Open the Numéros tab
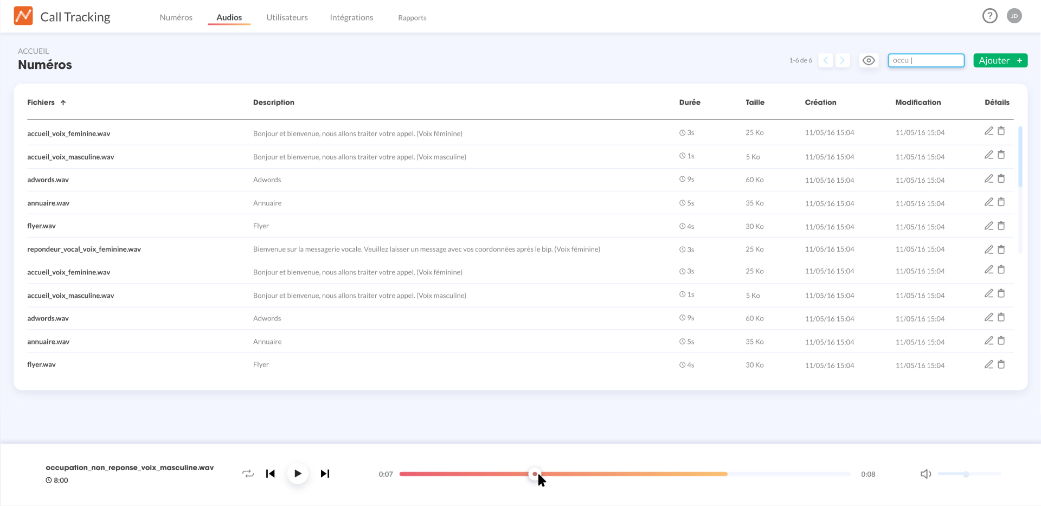This screenshot has width=1041, height=506. click(176, 17)
